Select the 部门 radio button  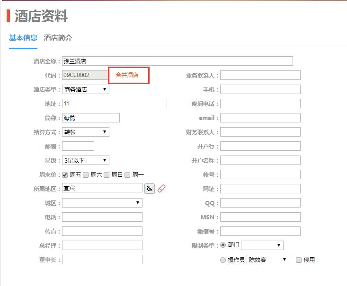[223, 245]
